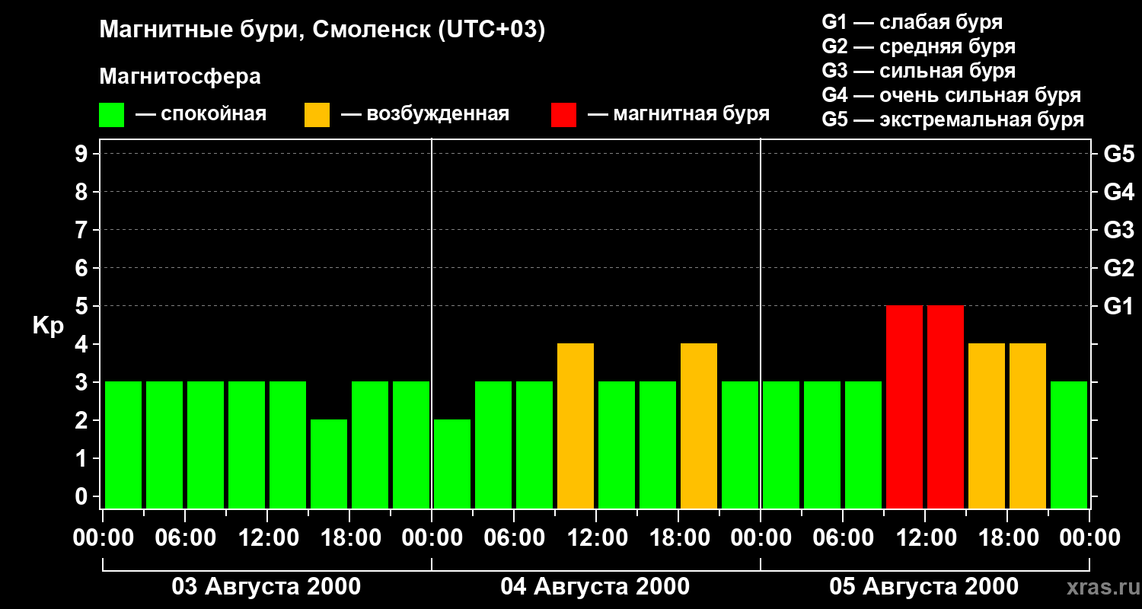Click the 05 Августа 2000 date label
The image size is (1142, 609).
[923, 587]
